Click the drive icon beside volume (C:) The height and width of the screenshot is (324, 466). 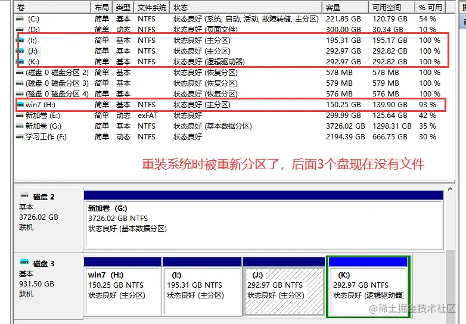[20, 19]
